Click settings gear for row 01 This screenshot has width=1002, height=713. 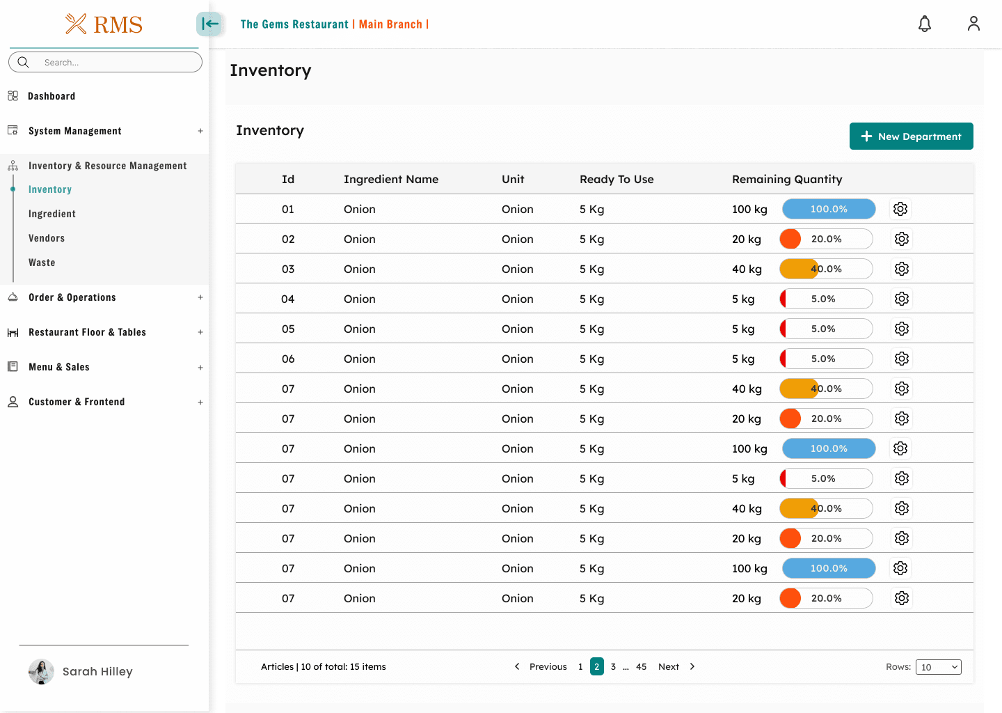click(900, 209)
